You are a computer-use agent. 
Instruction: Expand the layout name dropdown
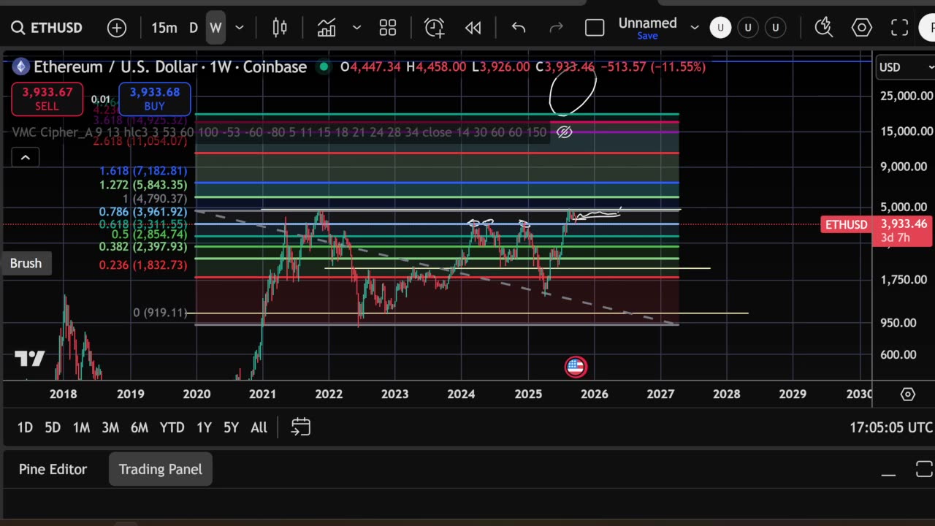pos(695,28)
